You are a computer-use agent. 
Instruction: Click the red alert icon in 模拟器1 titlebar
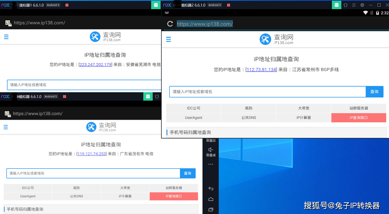pyautogui.click(x=67, y=5)
